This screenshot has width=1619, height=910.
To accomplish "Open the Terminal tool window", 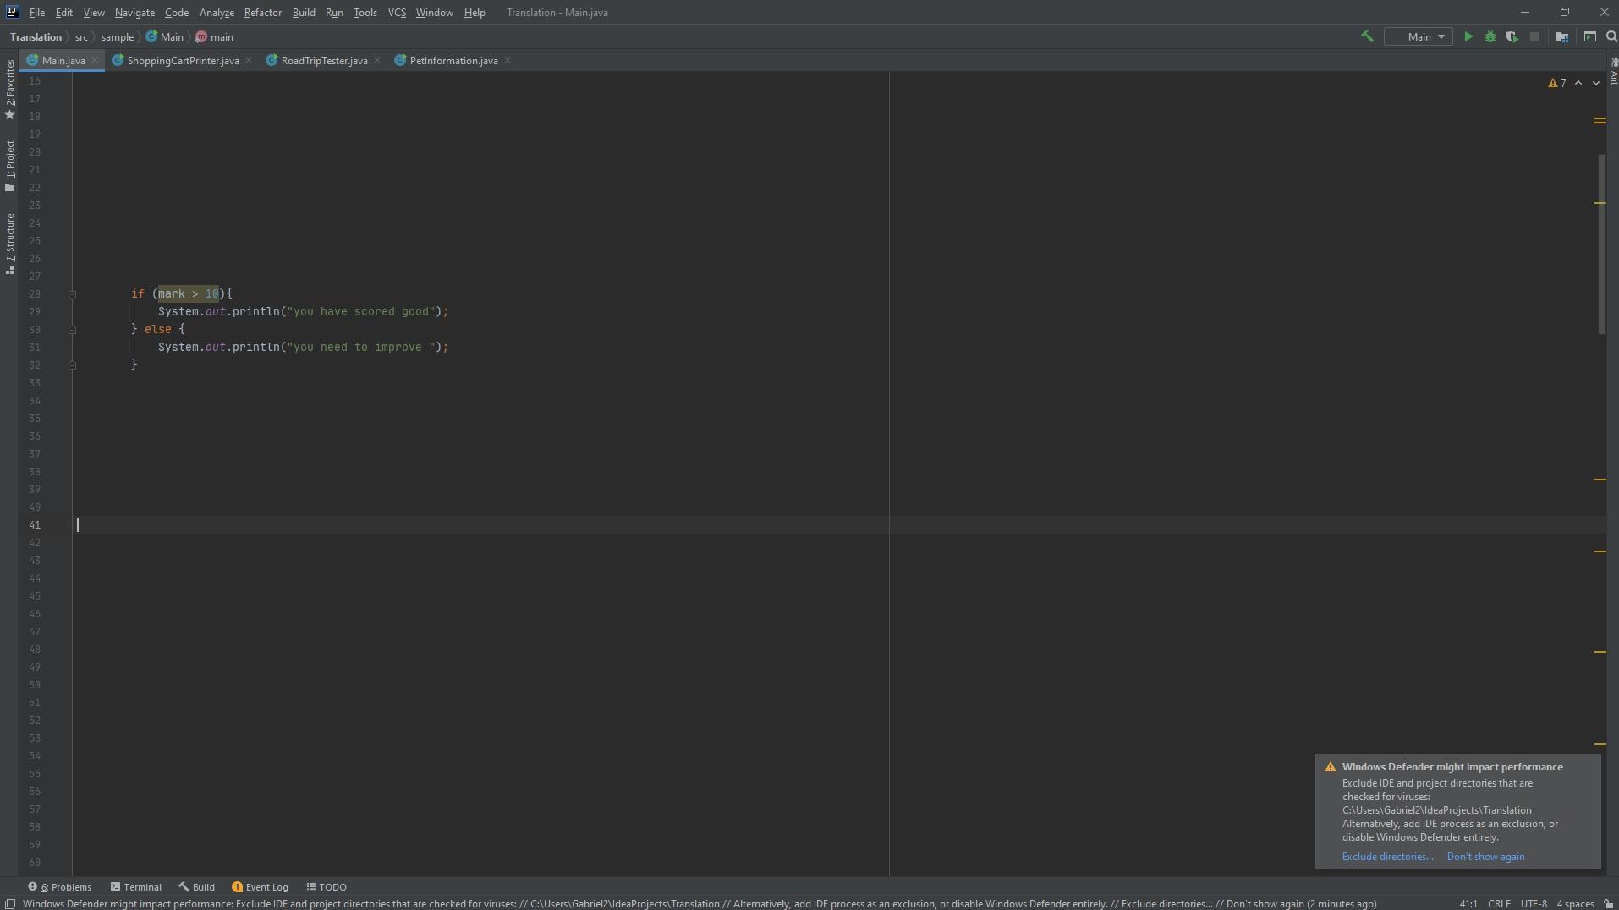I will [x=135, y=887].
